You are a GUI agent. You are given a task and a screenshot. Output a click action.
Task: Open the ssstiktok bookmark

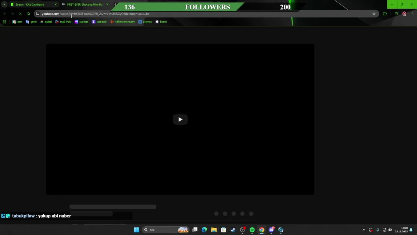pos(99,22)
